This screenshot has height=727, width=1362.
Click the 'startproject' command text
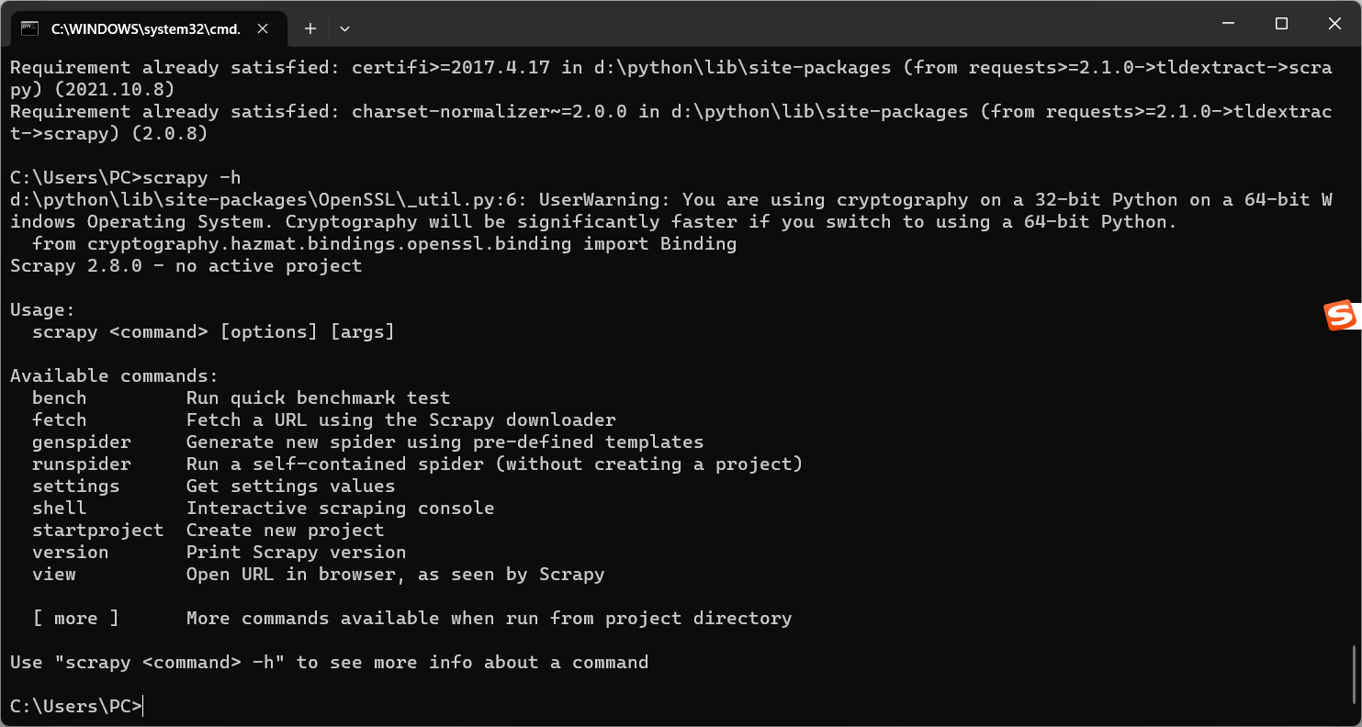98,530
